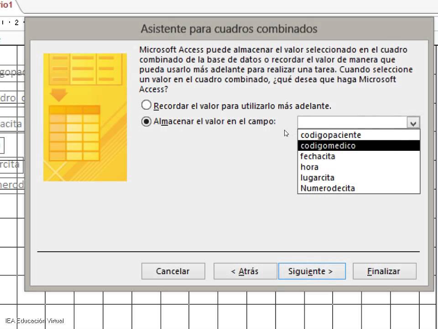
Task: Go back with the Atrás button
Action: tap(245, 271)
